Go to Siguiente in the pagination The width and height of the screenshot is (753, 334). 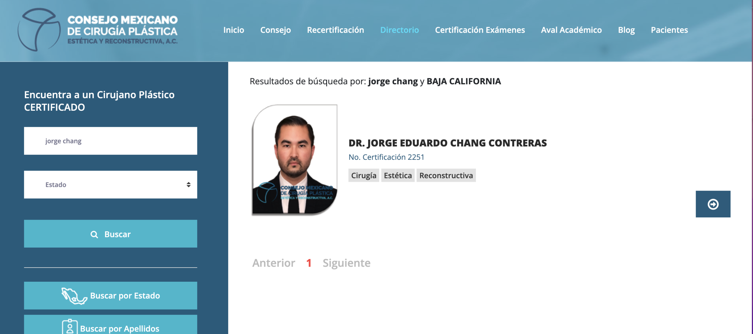(346, 263)
